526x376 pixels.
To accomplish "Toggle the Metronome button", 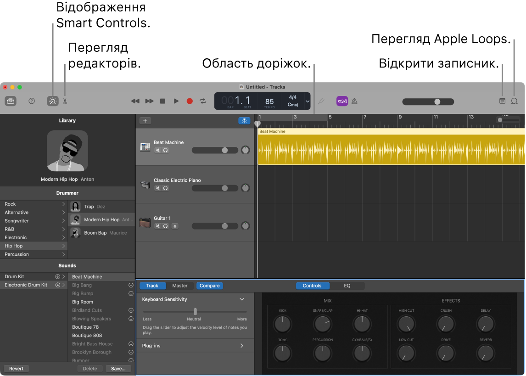I will pos(354,101).
